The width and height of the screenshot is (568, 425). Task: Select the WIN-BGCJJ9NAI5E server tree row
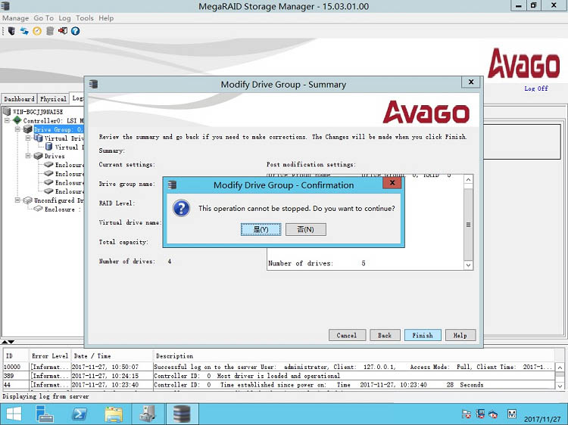(38, 111)
